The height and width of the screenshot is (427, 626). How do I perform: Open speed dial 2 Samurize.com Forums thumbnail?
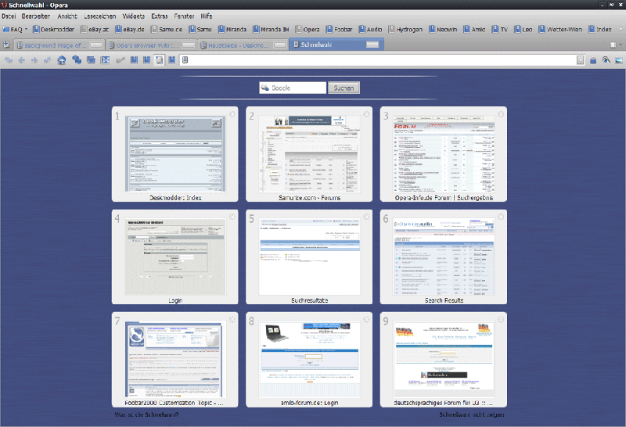click(x=309, y=154)
